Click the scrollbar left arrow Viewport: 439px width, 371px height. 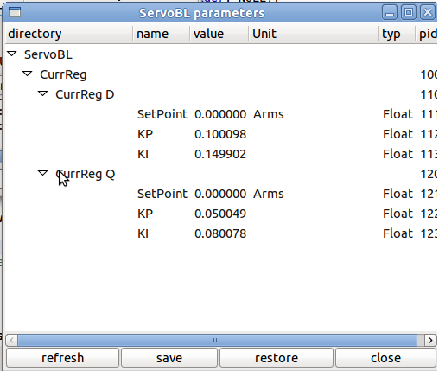click(11, 340)
